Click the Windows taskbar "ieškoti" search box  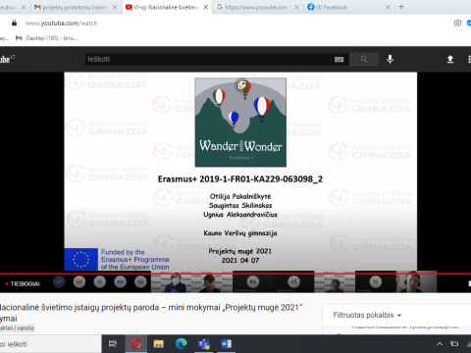tap(50, 344)
